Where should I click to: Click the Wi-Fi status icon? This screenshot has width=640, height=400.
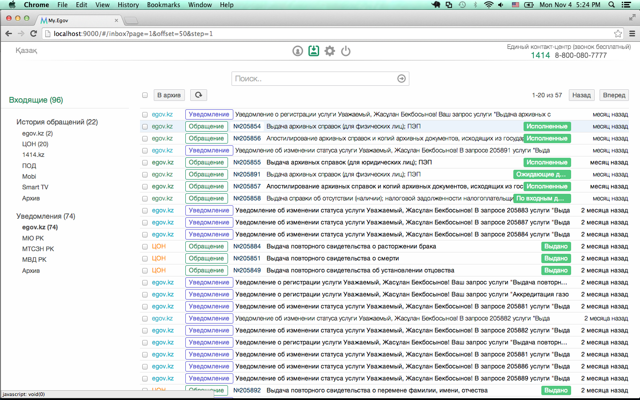tap(489, 5)
